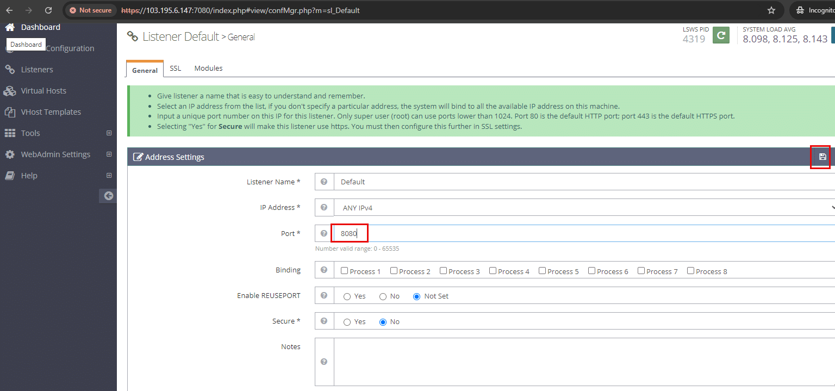Open the Listeners page from sidebar
Viewport: 835px width, 391px height.
click(x=37, y=70)
